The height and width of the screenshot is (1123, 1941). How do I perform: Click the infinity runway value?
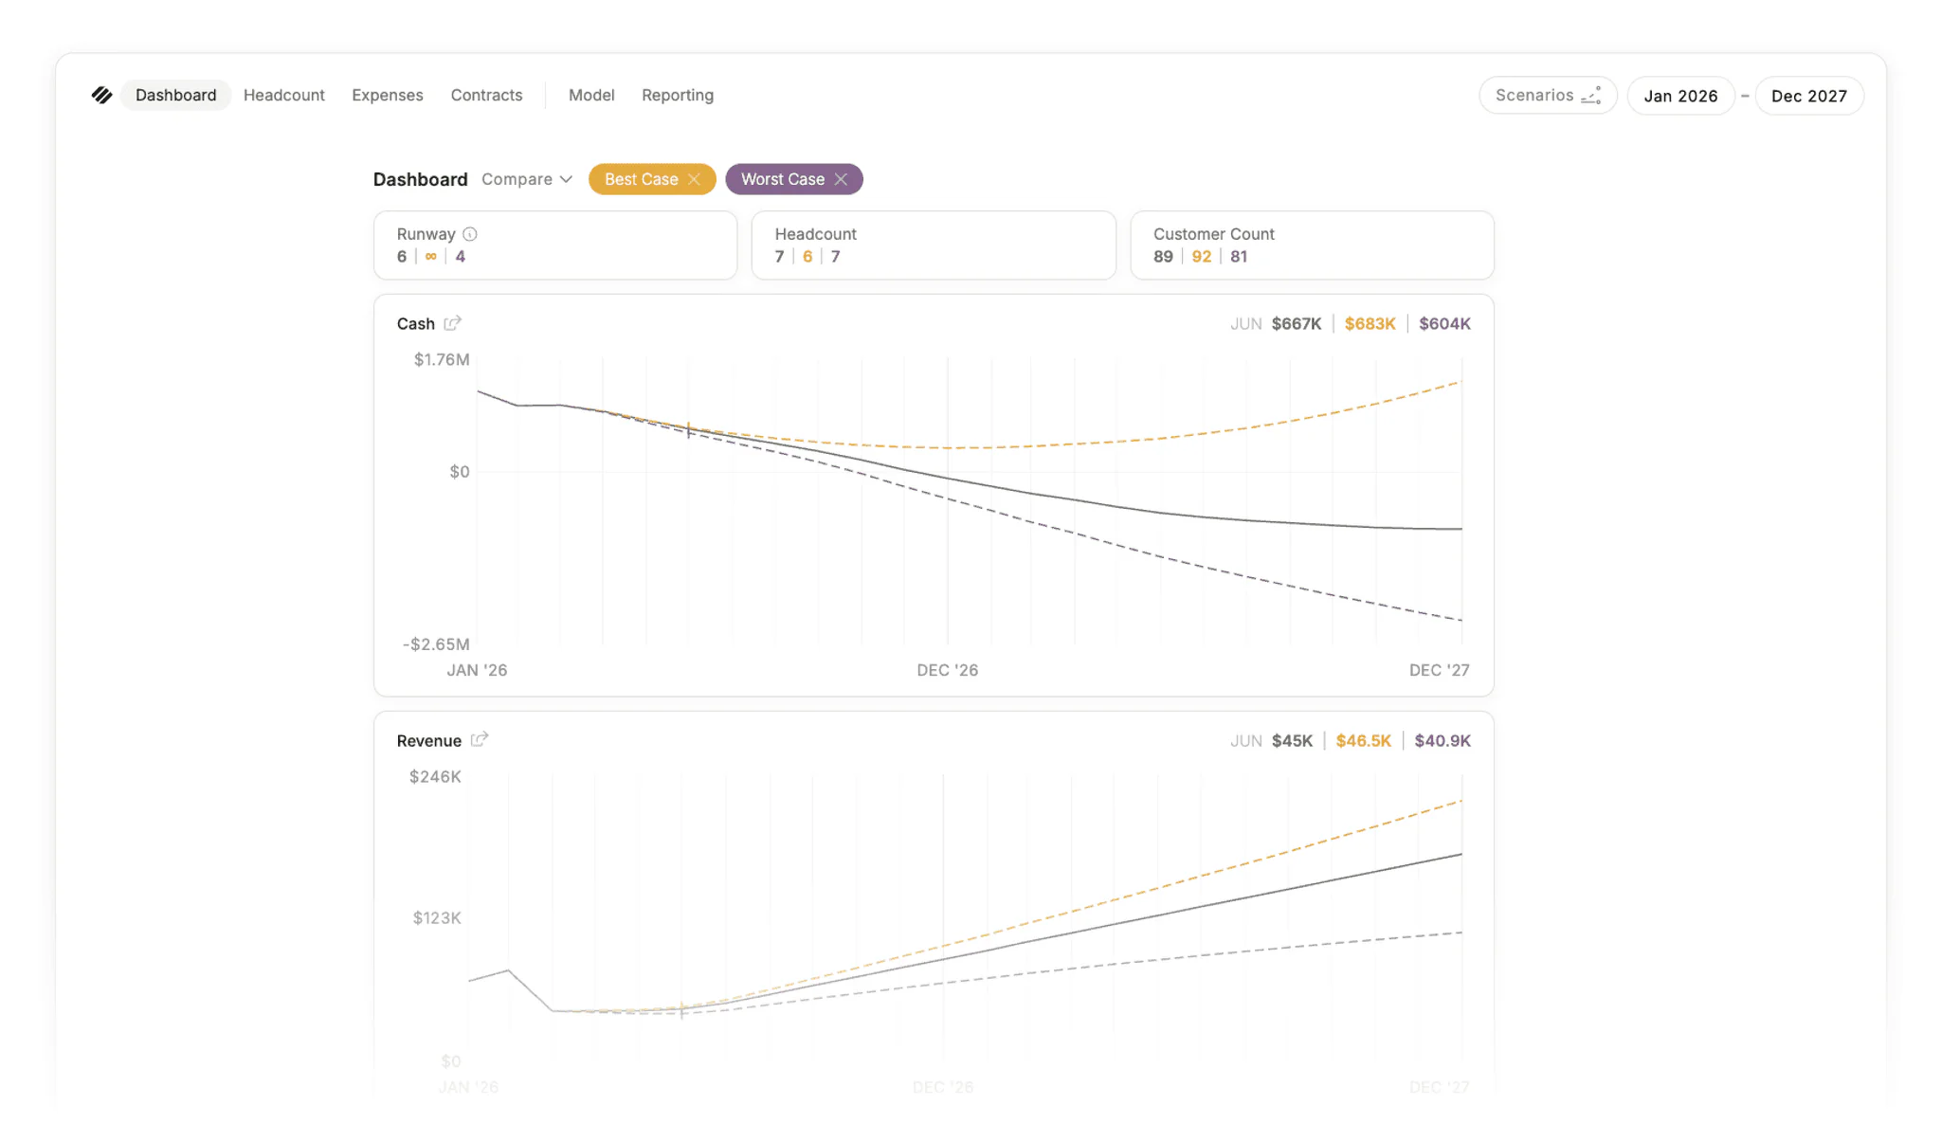point(431,256)
